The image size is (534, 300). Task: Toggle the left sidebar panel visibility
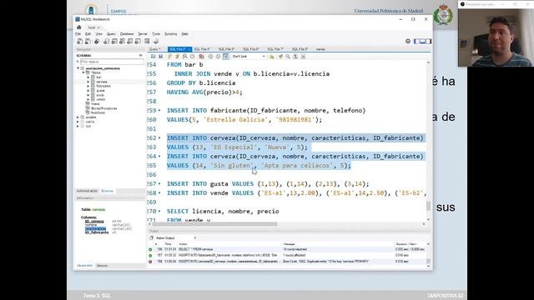coord(417,41)
